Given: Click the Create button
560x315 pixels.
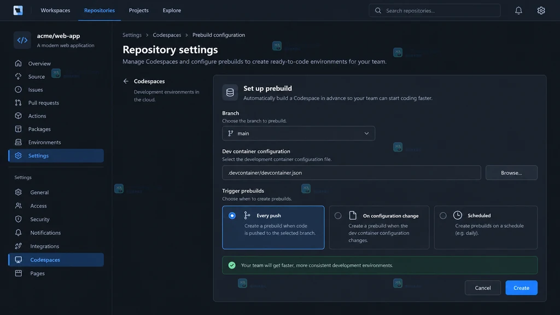Looking at the screenshot, I should 521,288.
